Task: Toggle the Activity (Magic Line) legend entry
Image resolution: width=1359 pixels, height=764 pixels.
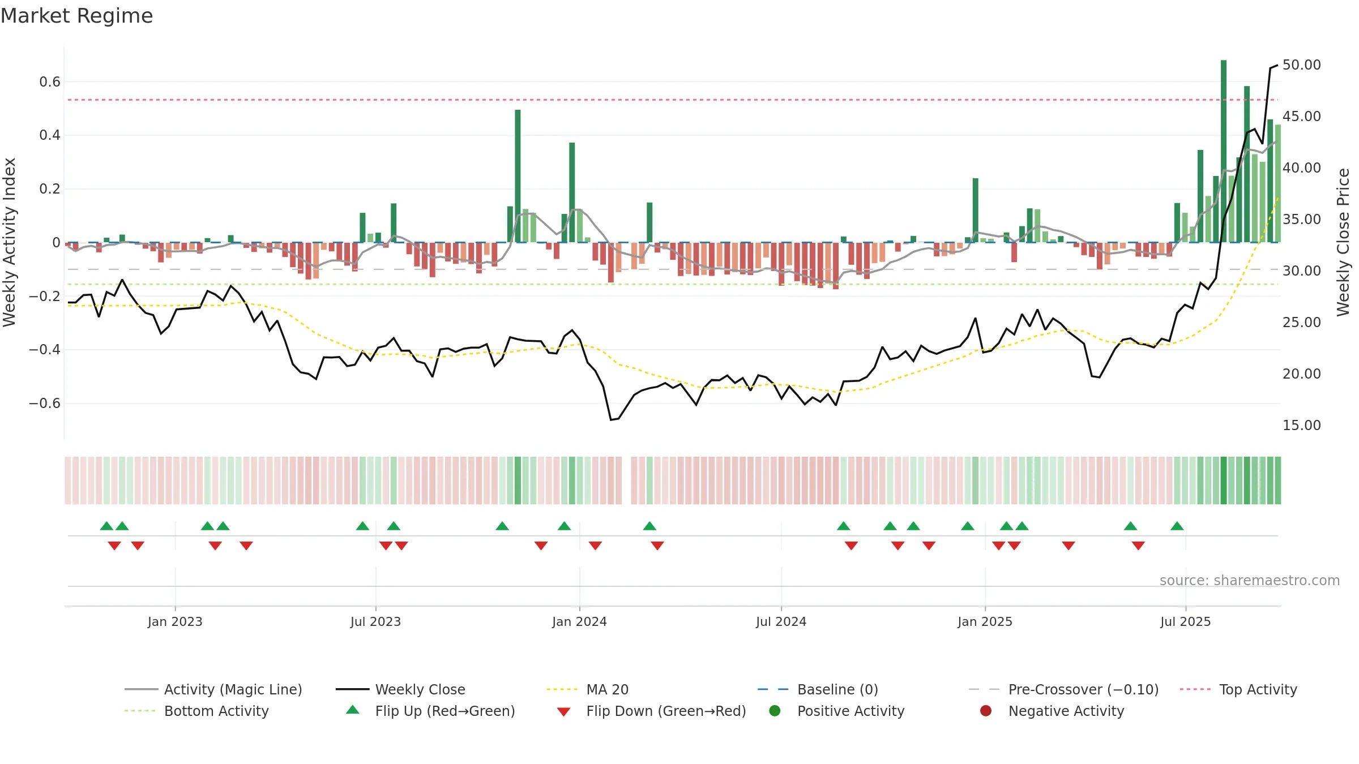Action: tap(213, 689)
